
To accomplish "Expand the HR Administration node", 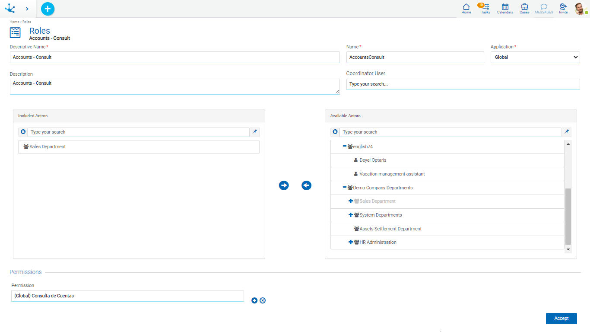I will click(351, 242).
